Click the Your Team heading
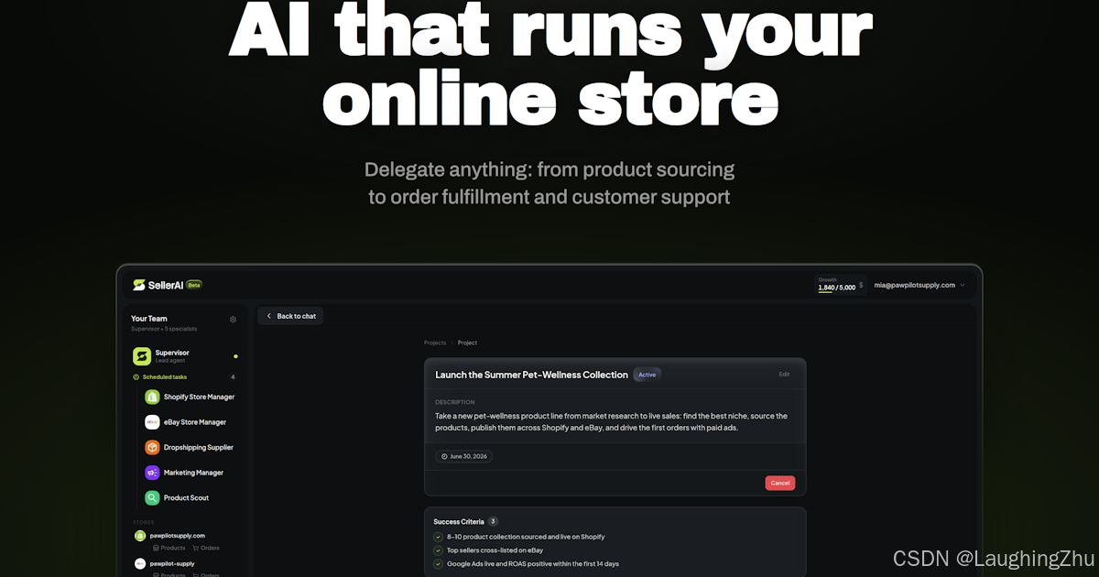This screenshot has height=577, width=1099. point(149,319)
